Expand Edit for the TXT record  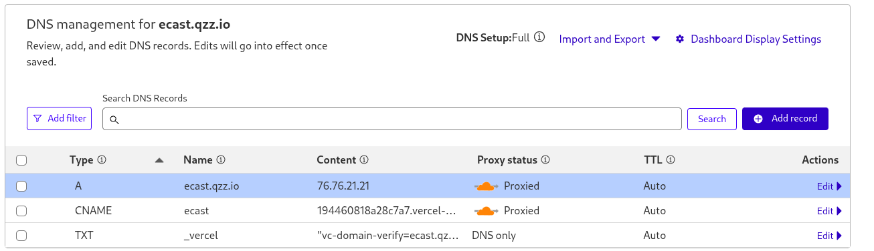[x=829, y=236]
